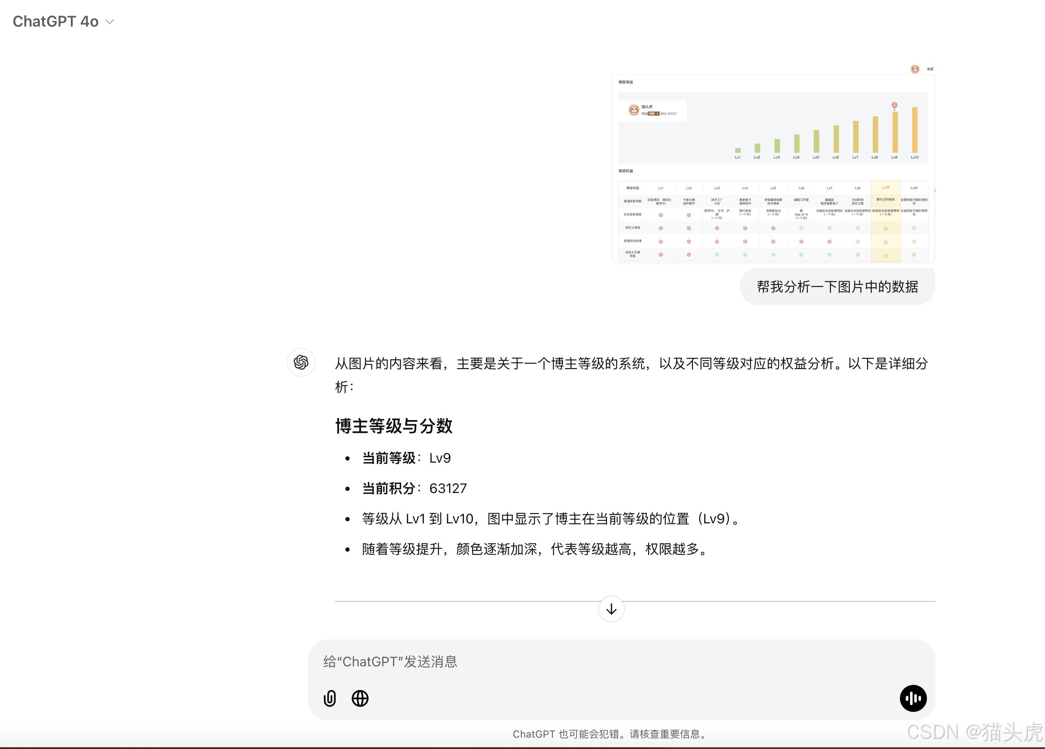Click the scroll-to-bottom arrow button
Screen dimensions: 1045x749
click(x=611, y=609)
